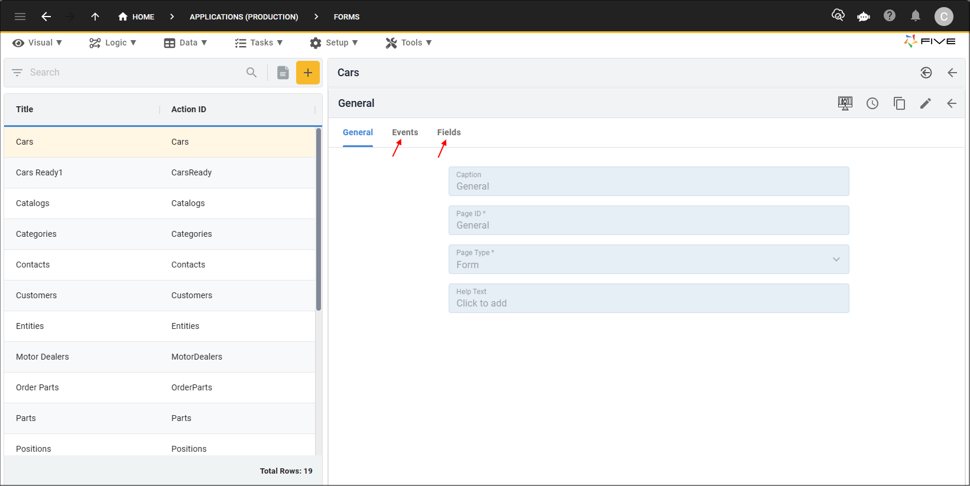Switch to the General tab
Viewport: 970px width, 486px height.
click(x=358, y=132)
